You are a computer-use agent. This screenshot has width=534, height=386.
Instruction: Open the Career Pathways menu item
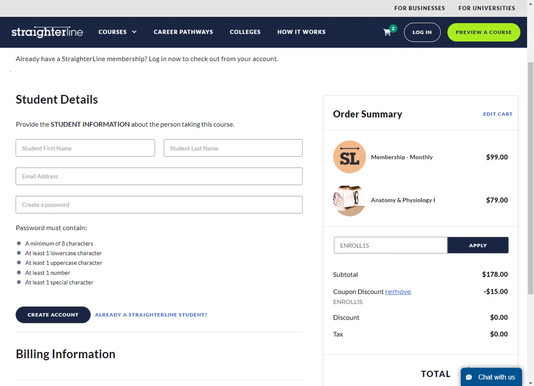[x=183, y=32]
